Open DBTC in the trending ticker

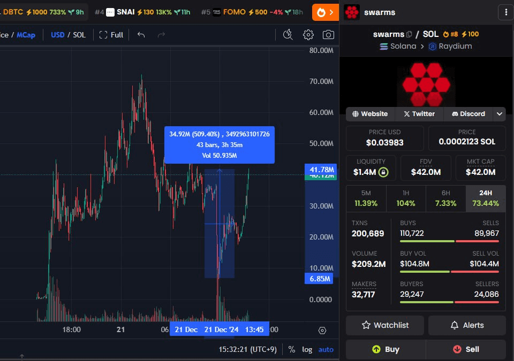tap(43, 12)
